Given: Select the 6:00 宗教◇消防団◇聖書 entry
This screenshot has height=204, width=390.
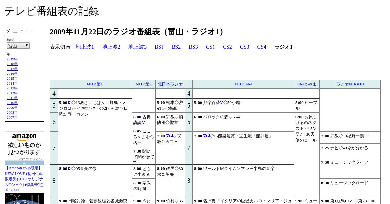Looking at the screenshot, I should [170, 120].
